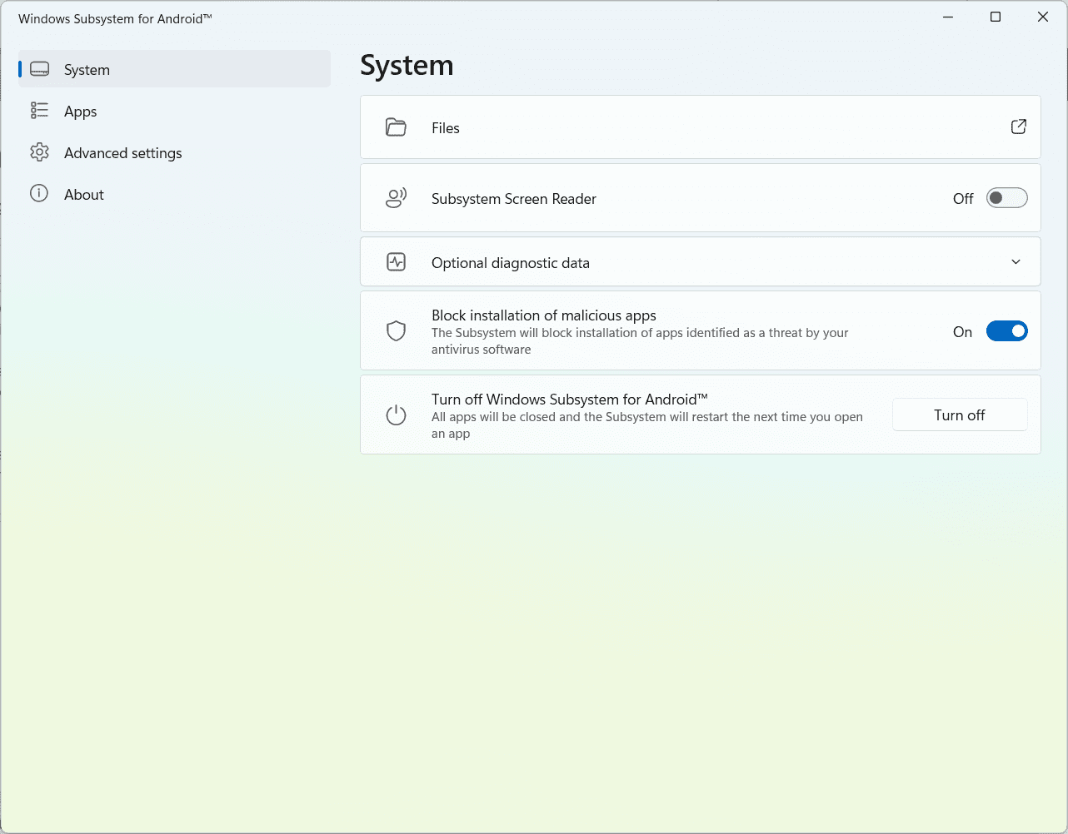Disable Block installation of malicious apps switch

pyautogui.click(x=1006, y=331)
